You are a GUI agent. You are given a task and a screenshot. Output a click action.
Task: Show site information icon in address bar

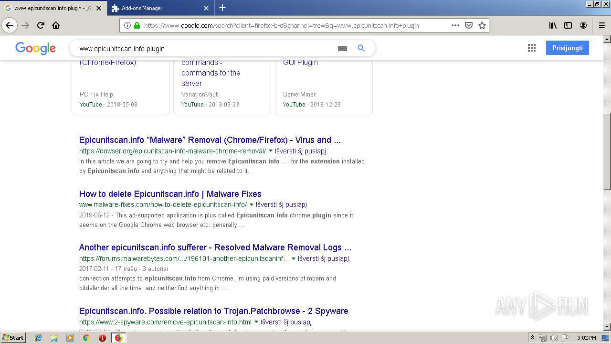point(127,25)
